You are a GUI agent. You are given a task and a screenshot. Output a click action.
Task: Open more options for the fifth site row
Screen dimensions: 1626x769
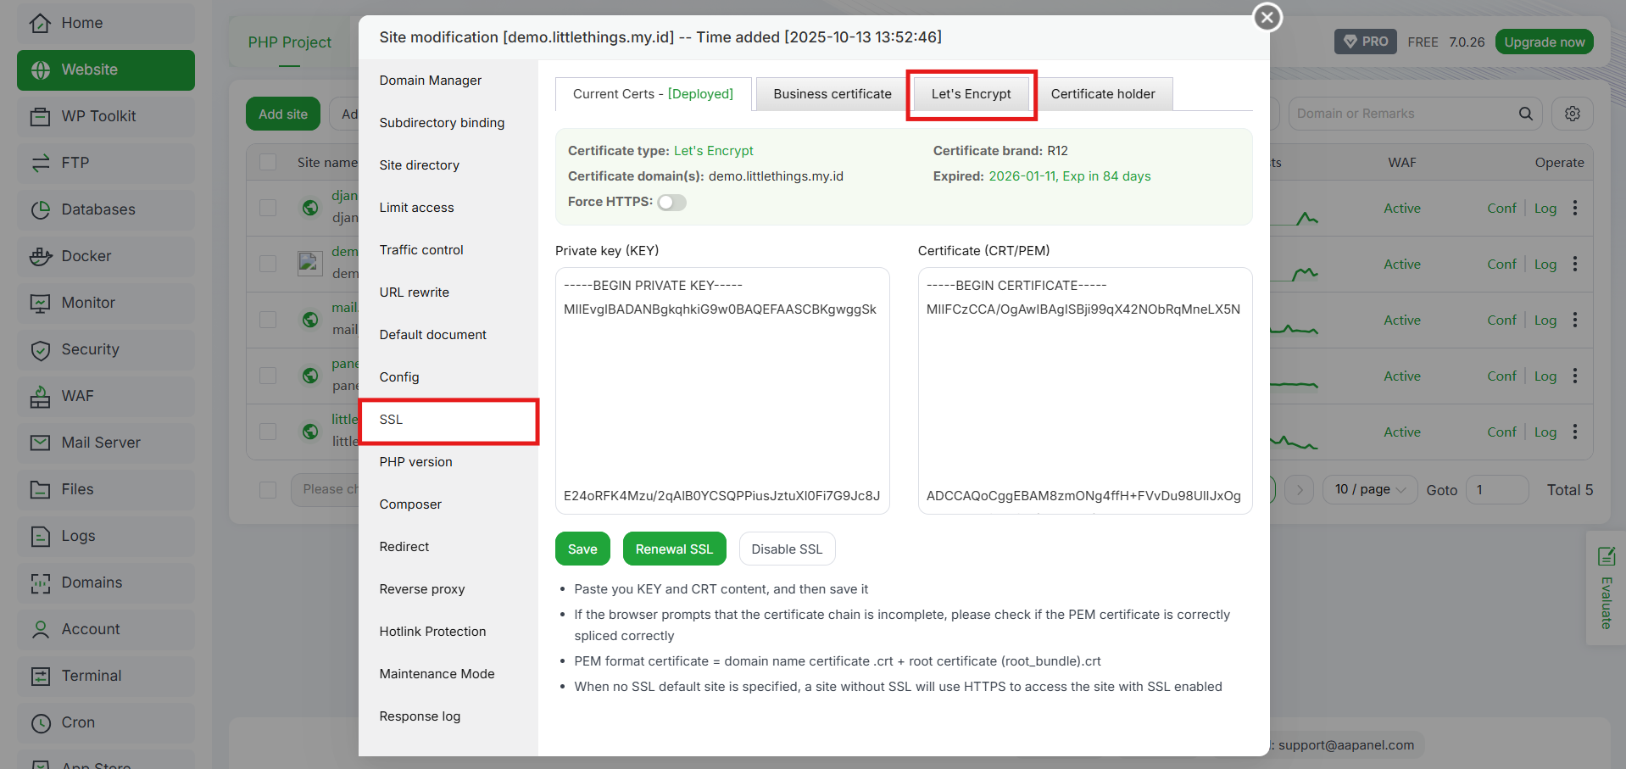point(1575,432)
